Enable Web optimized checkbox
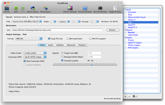 pyautogui.click(x=67, y=39)
